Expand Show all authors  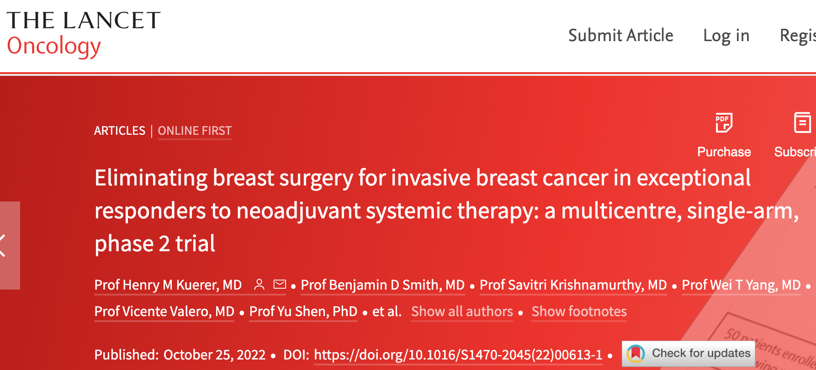click(x=462, y=312)
